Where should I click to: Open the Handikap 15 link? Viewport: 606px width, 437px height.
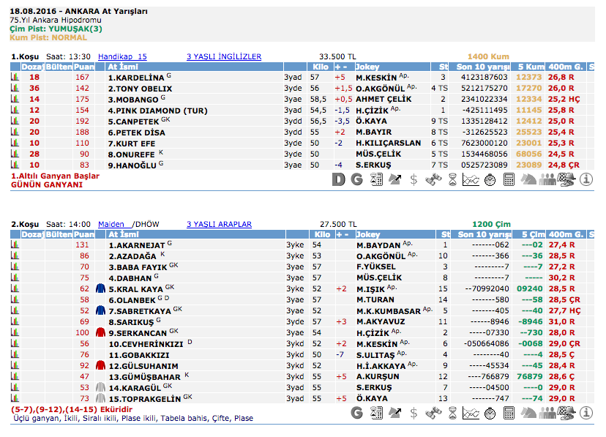point(122,56)
